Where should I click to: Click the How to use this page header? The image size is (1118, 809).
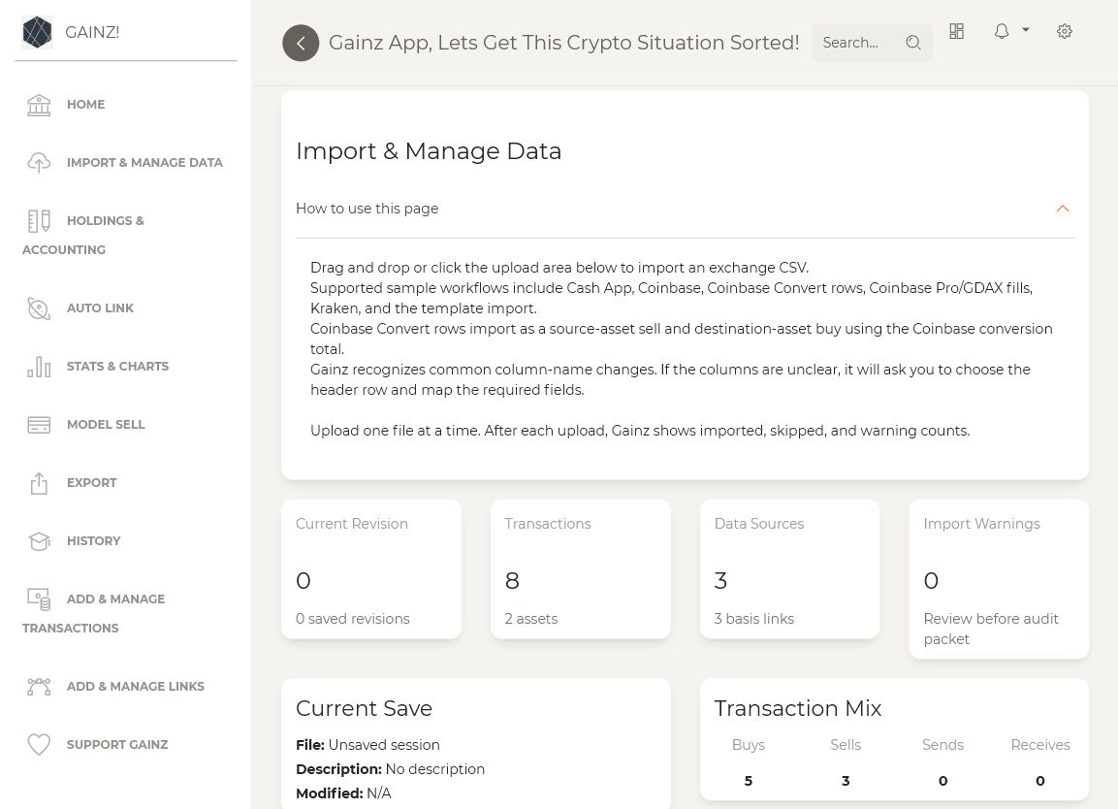coord(685,209)
